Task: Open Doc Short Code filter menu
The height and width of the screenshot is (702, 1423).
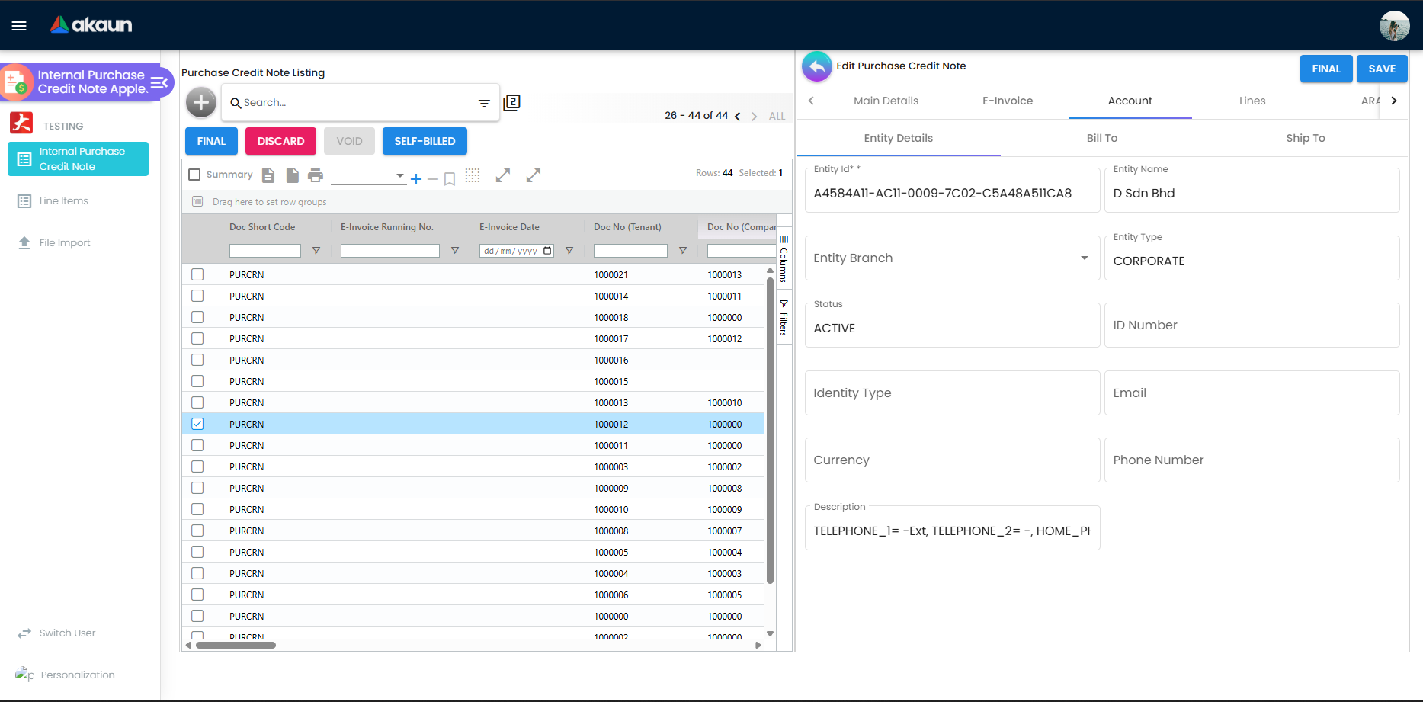Action: tap(316, 251)
